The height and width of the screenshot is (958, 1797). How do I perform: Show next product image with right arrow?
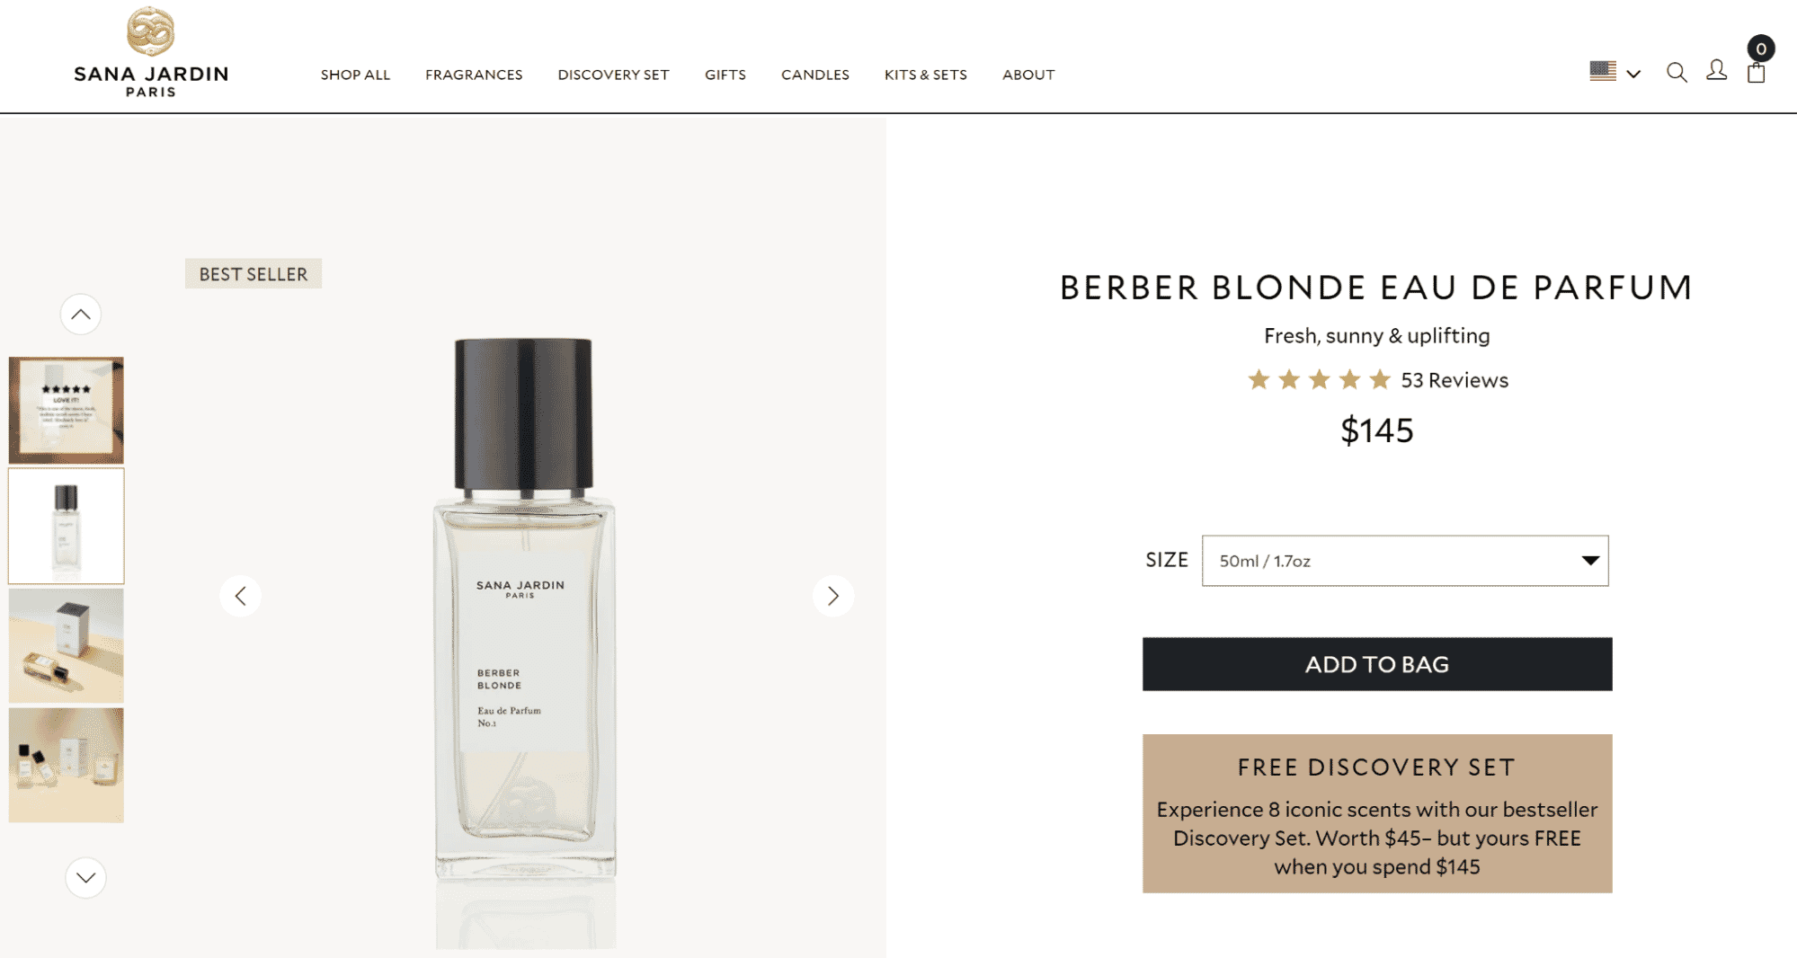click(833, 596)
